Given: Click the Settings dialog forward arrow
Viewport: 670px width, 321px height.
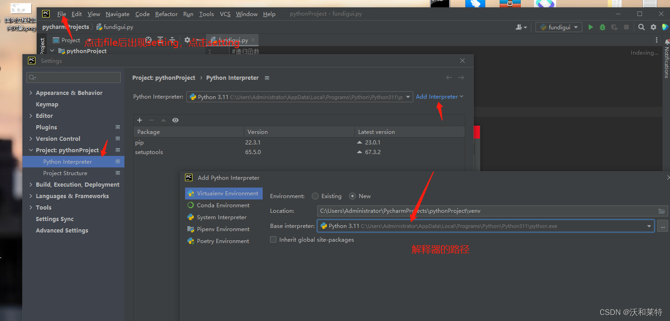Looking at the screenshot, I should tap(461, 77).
